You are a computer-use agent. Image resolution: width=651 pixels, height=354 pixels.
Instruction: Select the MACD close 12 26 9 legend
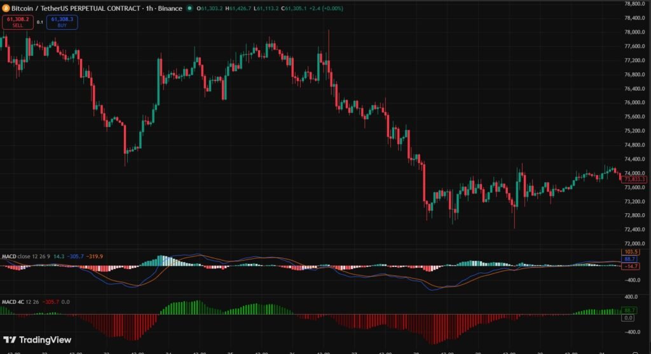tap(25, 256)
